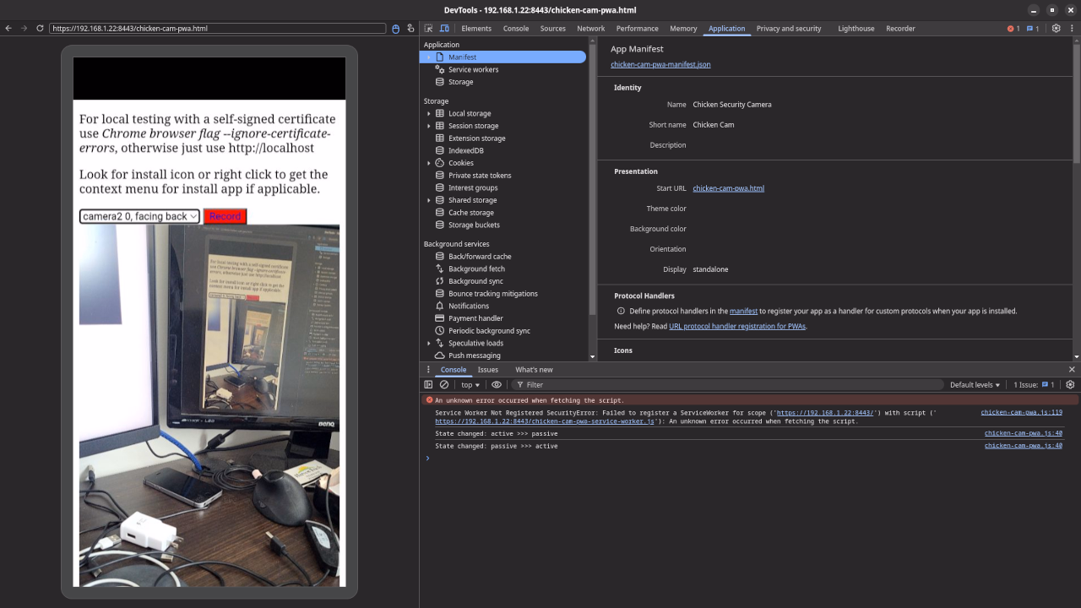Open the DevTools three-dot customize menu
Image resolution: width=1081 pixels, height=608 pixels.
[x=1071, y=29]
